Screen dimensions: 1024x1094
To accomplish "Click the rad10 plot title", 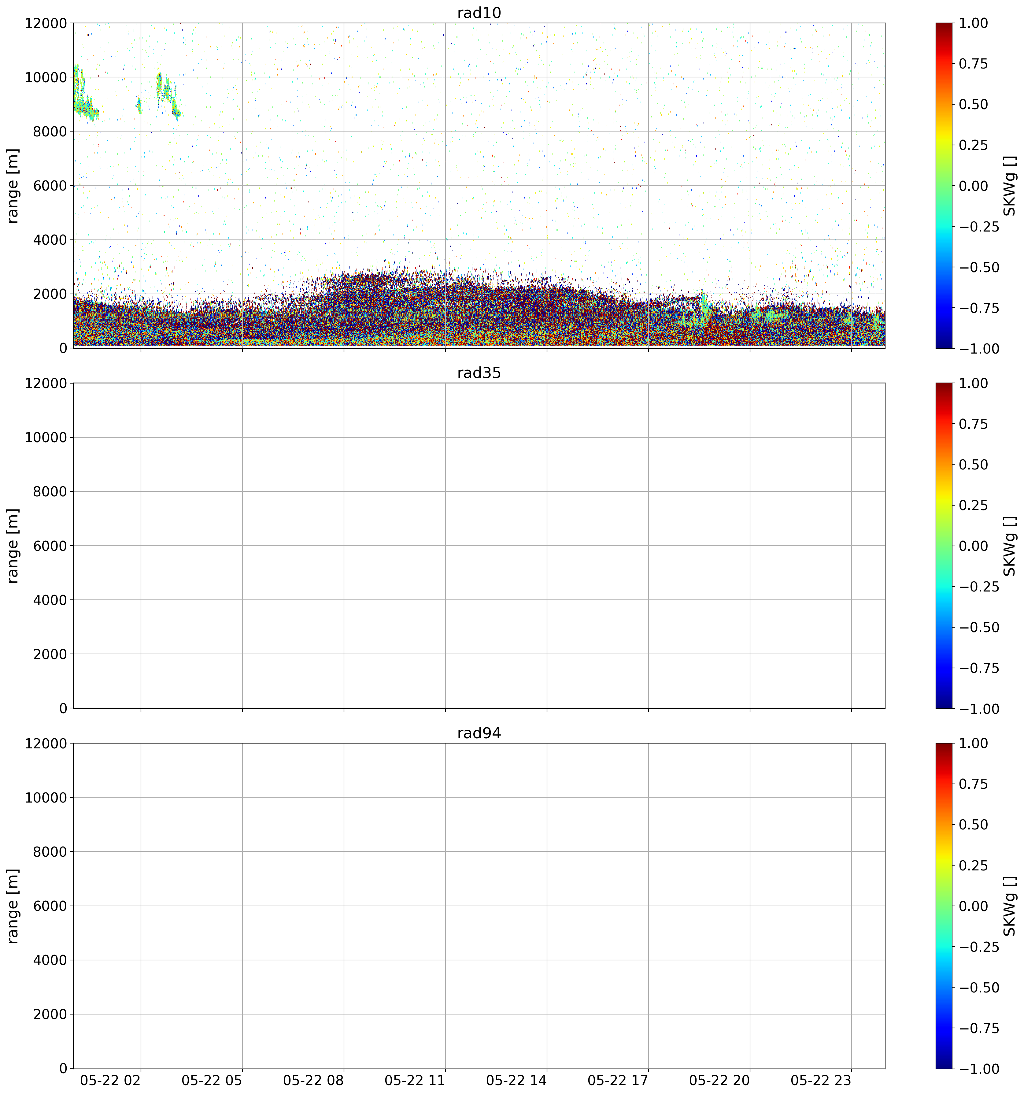I will (x=479, y=13).
